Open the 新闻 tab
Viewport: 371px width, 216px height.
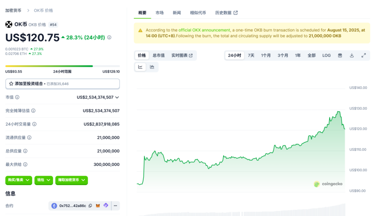click(177, 13)
